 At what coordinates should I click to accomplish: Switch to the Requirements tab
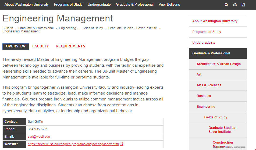[x=70, y=46]
